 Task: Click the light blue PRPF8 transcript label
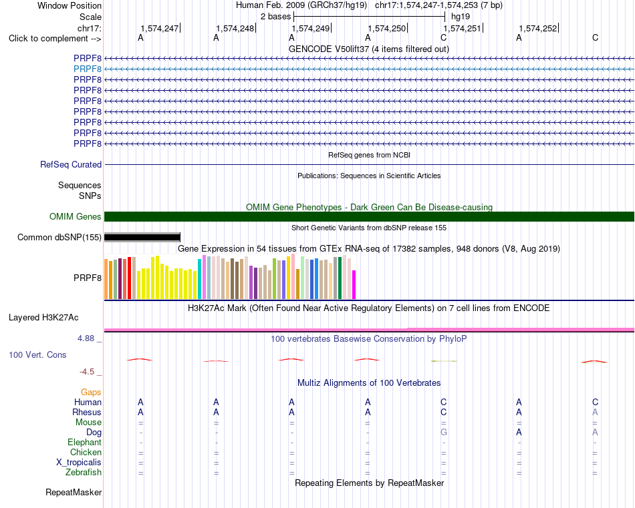tap(88, 69)
